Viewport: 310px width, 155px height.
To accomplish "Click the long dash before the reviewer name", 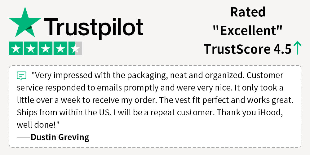I will tap(24, 137).
